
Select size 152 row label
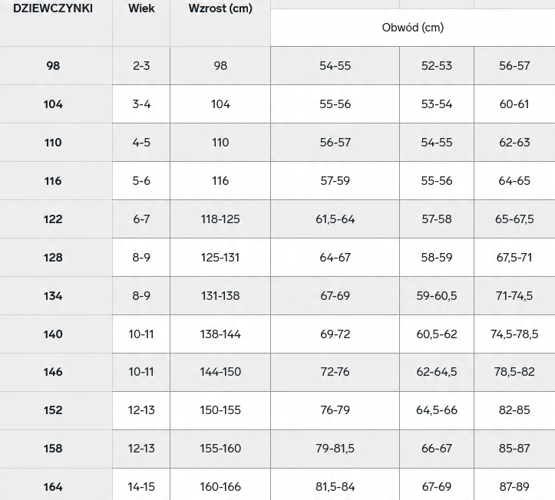coord(53,410)
